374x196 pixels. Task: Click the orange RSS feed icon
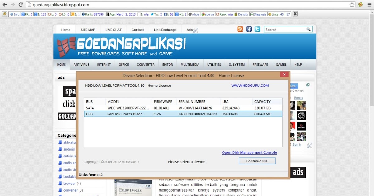pos(240,29)
